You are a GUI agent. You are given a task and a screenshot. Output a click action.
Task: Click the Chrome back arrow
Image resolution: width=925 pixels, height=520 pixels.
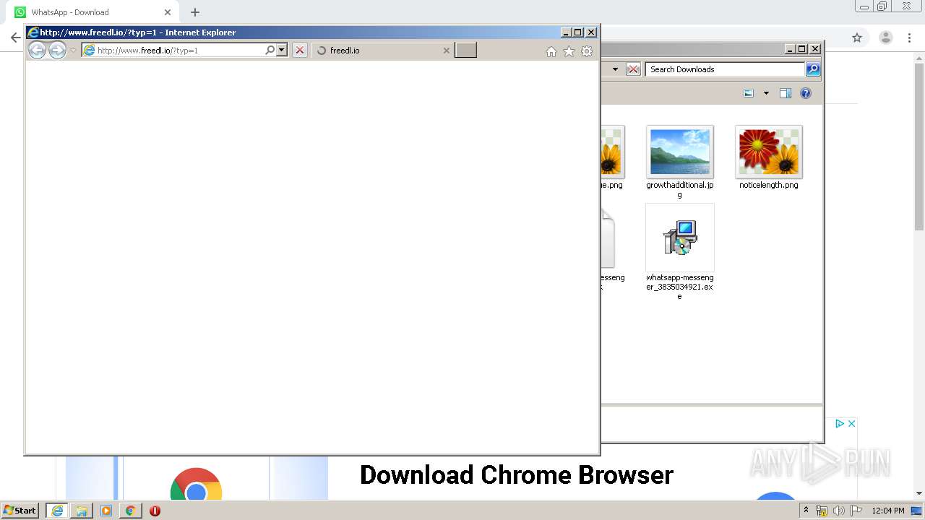point(15,38)
